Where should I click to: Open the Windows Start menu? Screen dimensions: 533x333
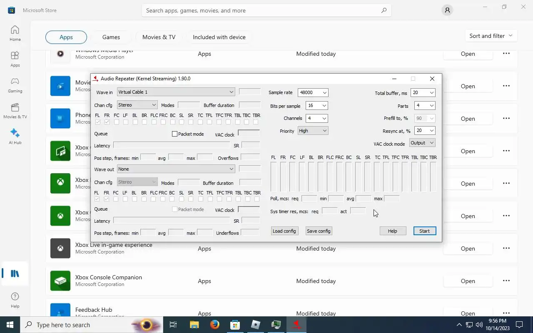pos(10,325)
